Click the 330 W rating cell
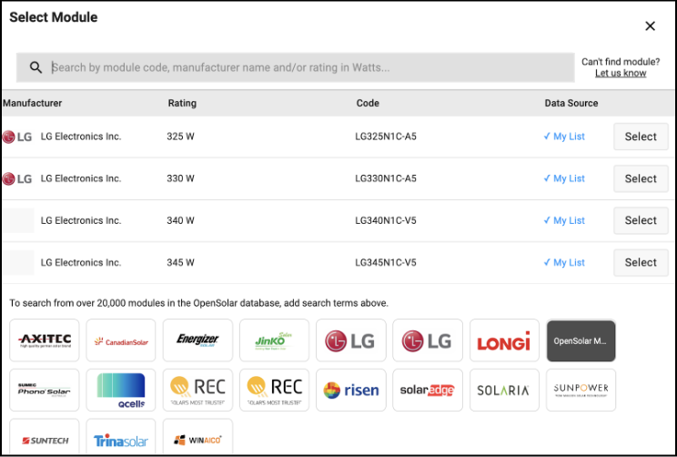This screenshot has width=677, height=457. [180, 178]
